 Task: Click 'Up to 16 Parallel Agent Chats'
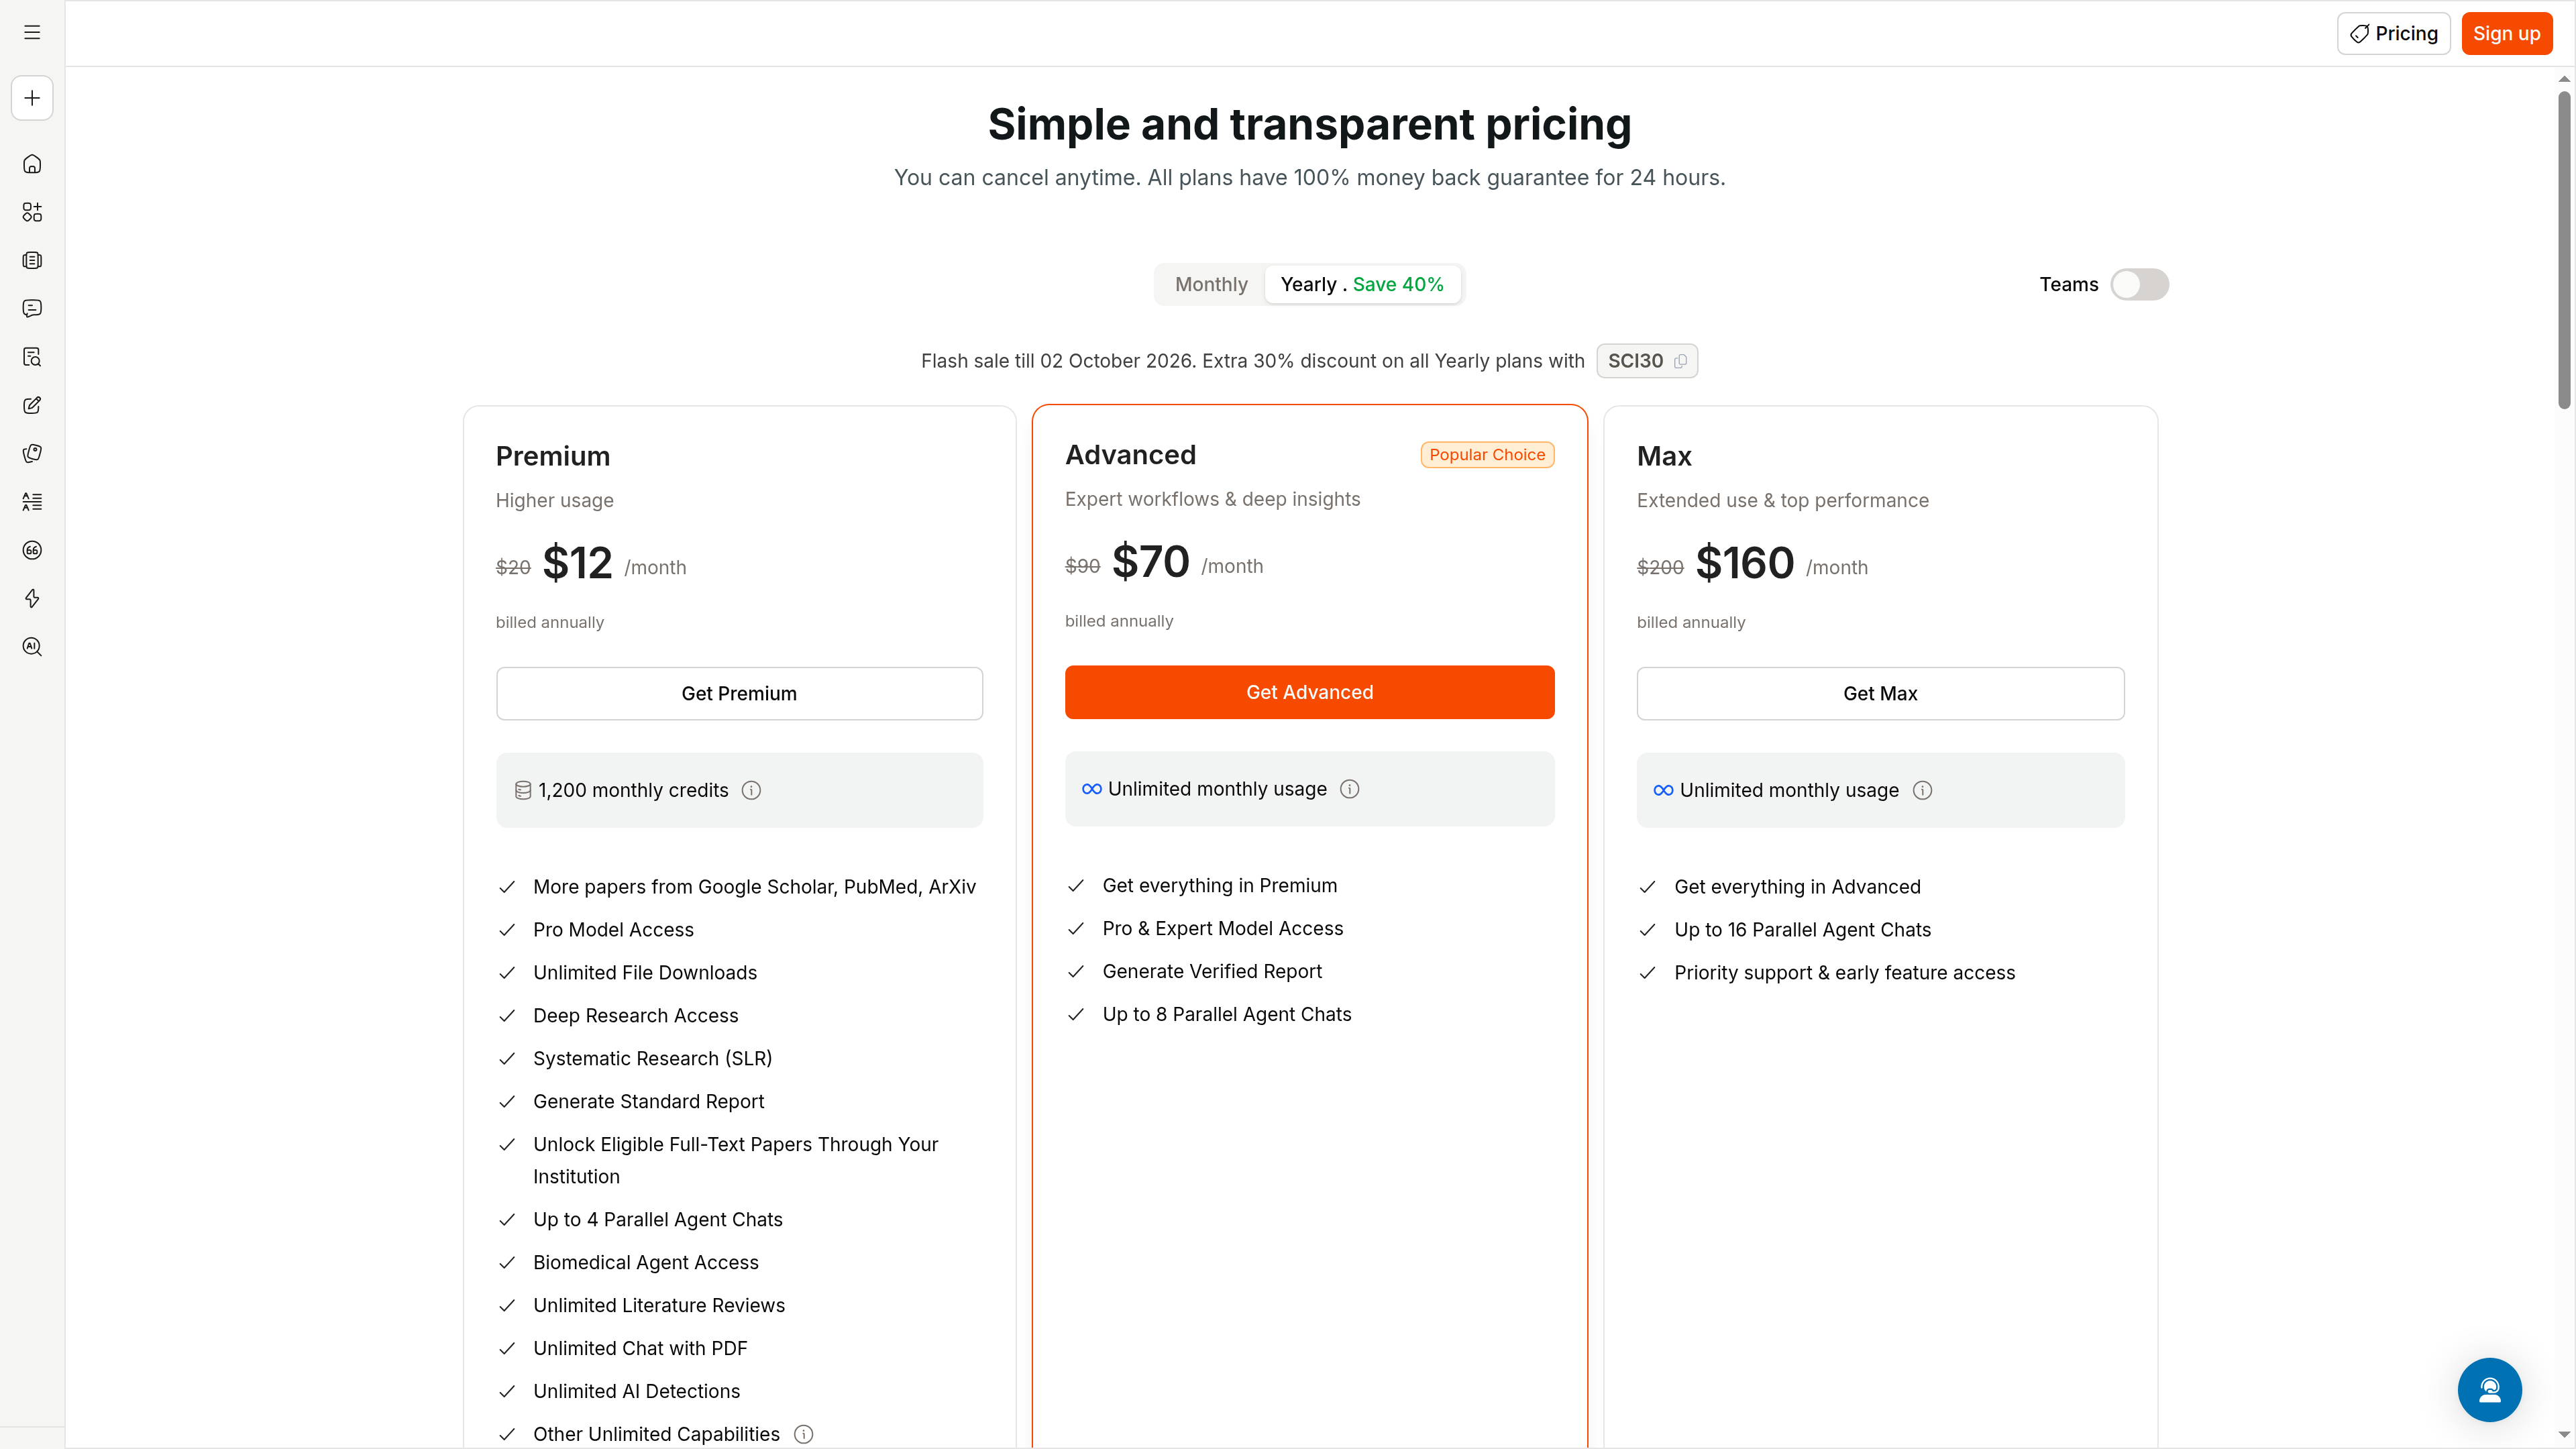pos(1802,930)
